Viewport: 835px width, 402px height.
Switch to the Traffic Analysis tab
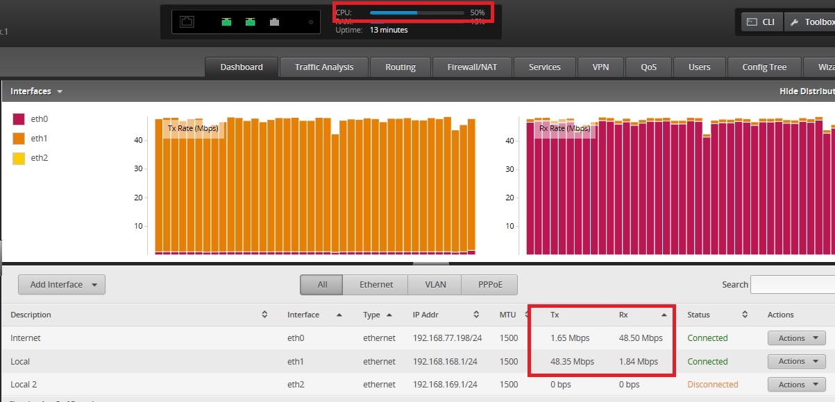click(323, 67)
